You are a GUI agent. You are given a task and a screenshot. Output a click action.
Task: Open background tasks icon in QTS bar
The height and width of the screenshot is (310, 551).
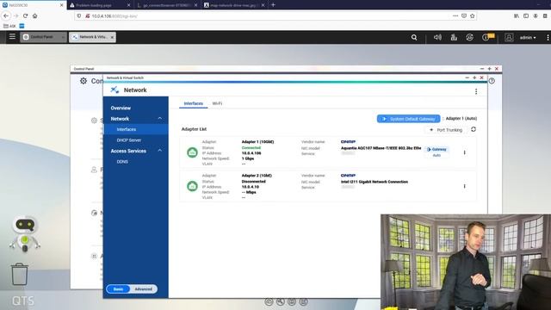tap(454, 37)
